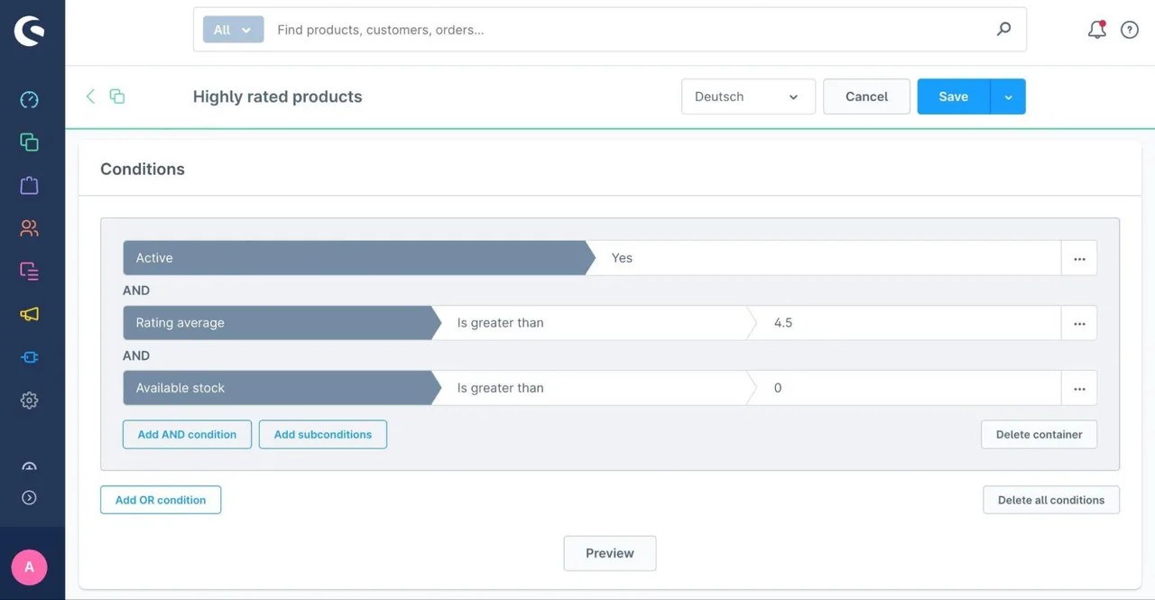Open the Settings gear icon
The image size is (1155, 600).
pyautogui.click(x=29, y=400)
